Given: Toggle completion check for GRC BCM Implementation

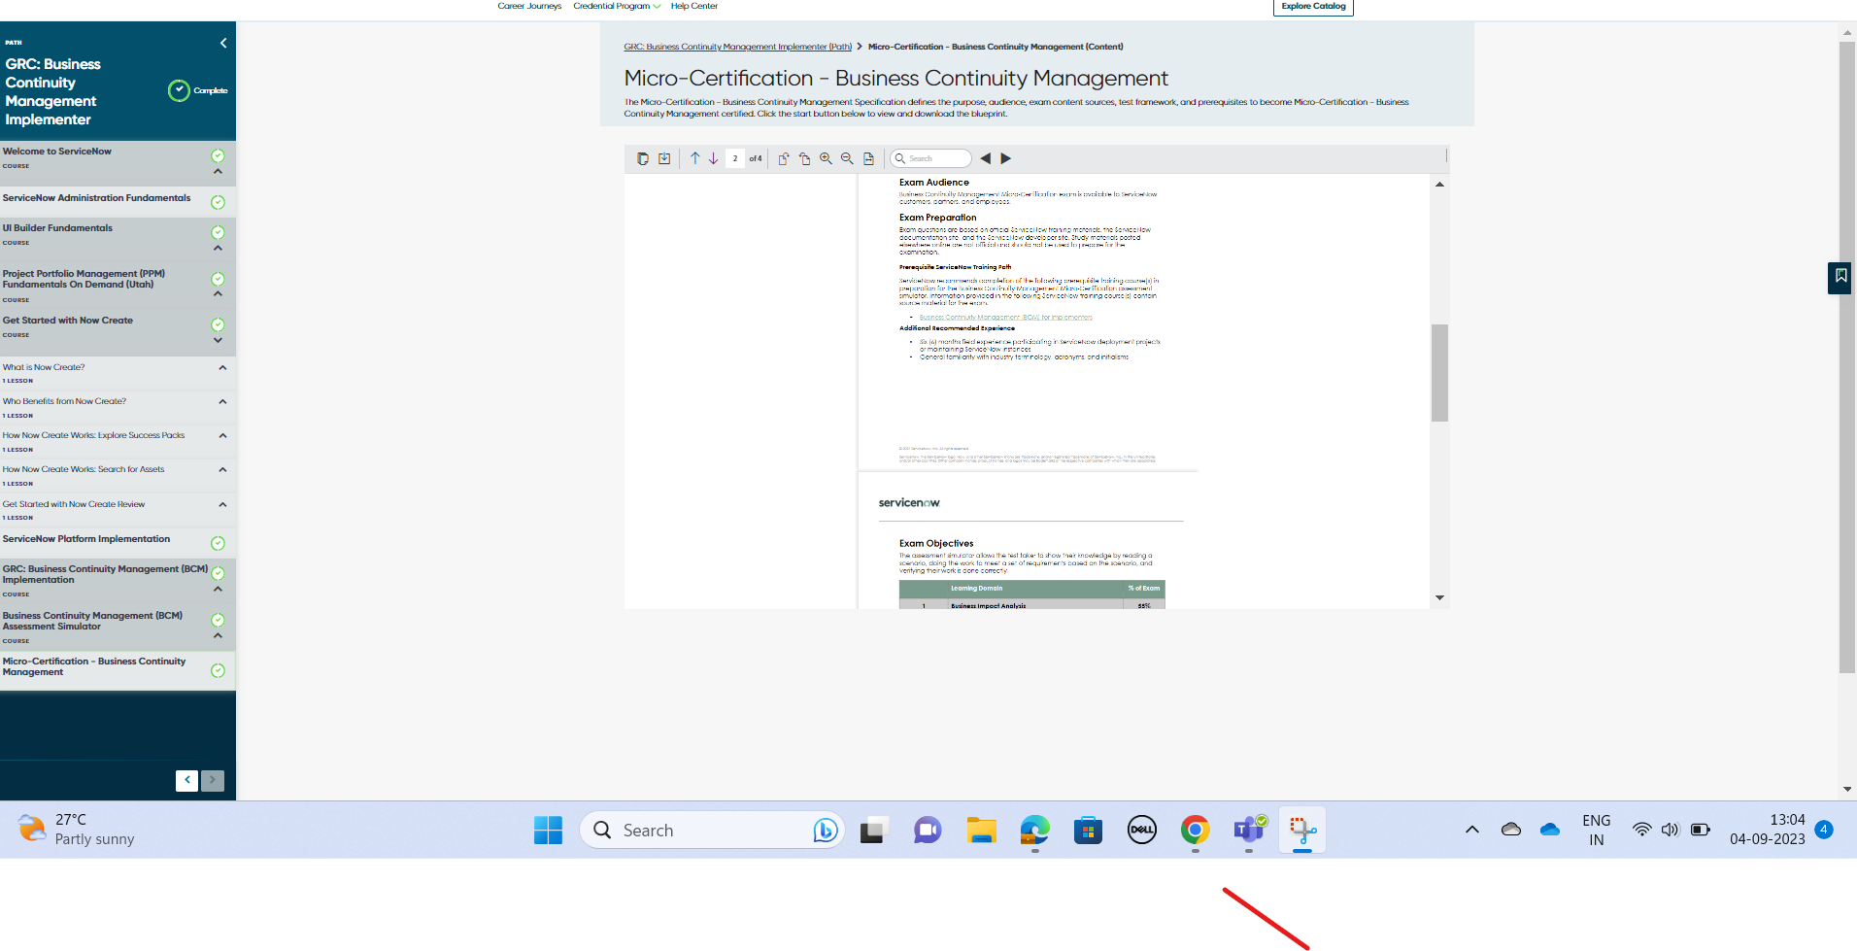Looking at the screenshot, I should coord(218,573).
